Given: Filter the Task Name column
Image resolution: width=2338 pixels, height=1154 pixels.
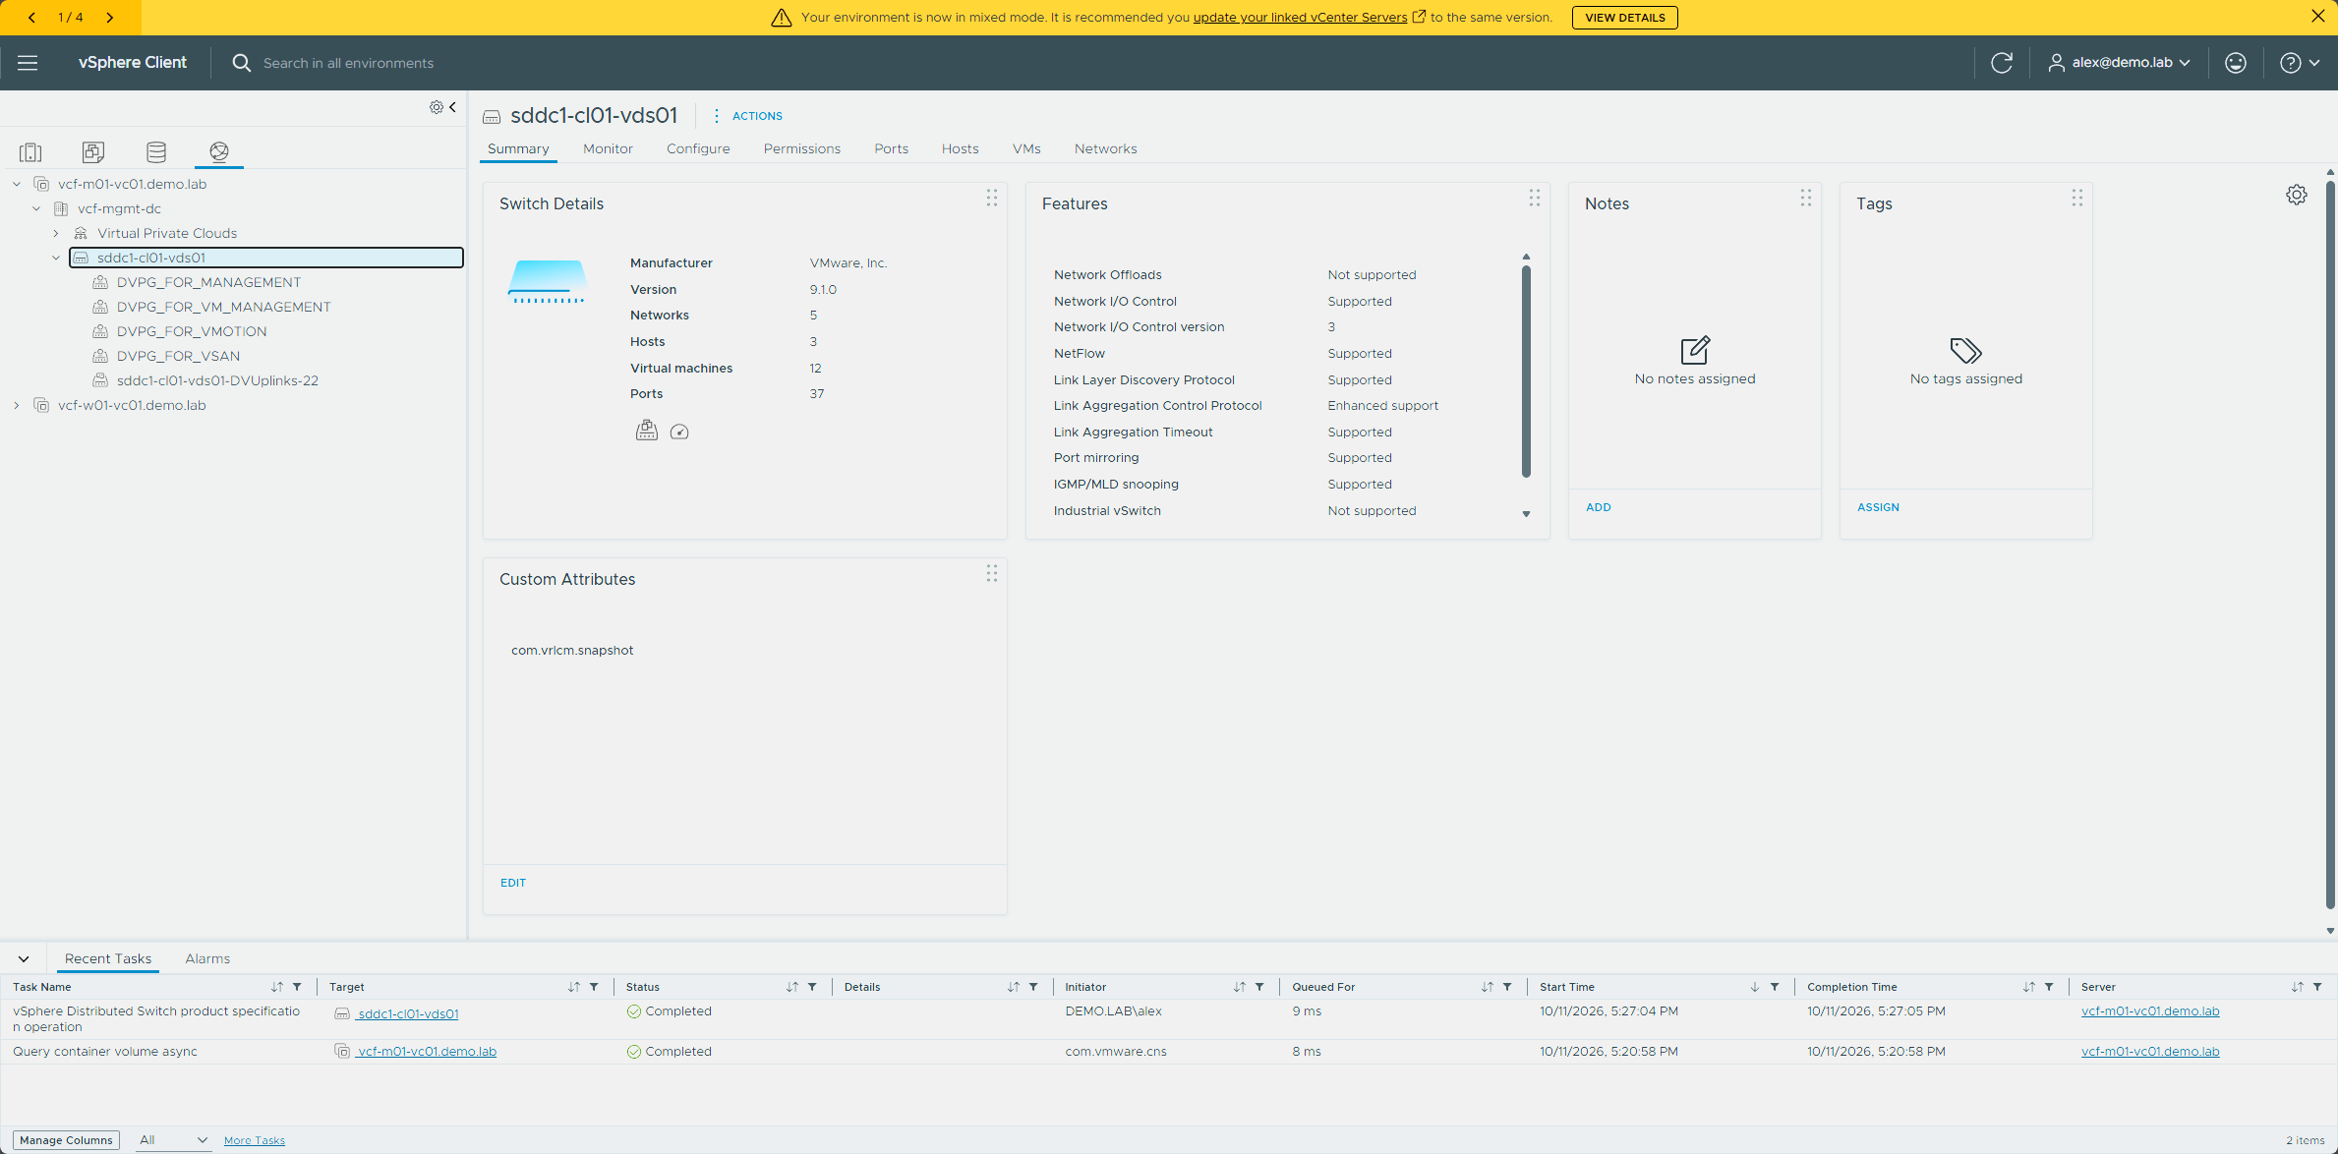Looking at the screenshot, I should 297,987.
